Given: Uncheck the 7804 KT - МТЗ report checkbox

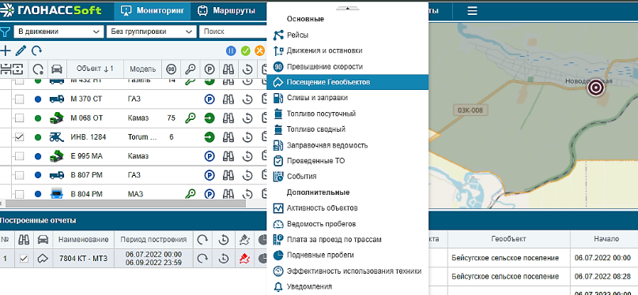Looking at the screenshot, I should pos(24,259).
